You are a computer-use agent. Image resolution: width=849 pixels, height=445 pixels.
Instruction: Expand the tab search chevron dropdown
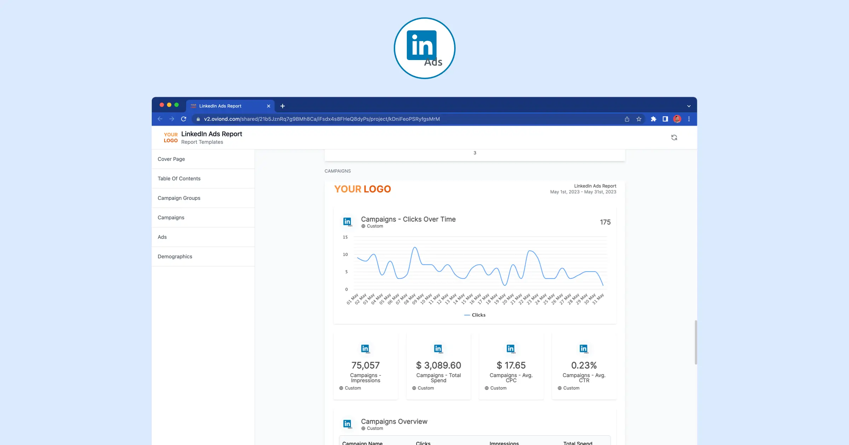pyautogui.click(x=689, y=106)
